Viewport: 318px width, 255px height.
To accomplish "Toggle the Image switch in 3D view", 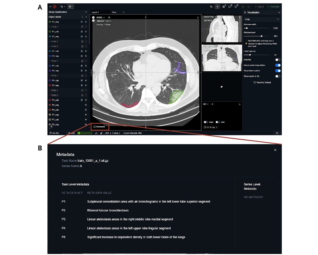I will (x=206, y=122).
